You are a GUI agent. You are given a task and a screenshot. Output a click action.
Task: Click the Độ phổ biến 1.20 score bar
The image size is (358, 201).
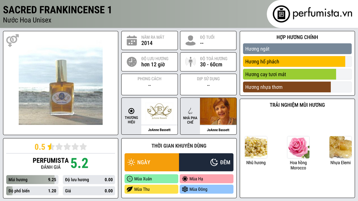point(32,191)
